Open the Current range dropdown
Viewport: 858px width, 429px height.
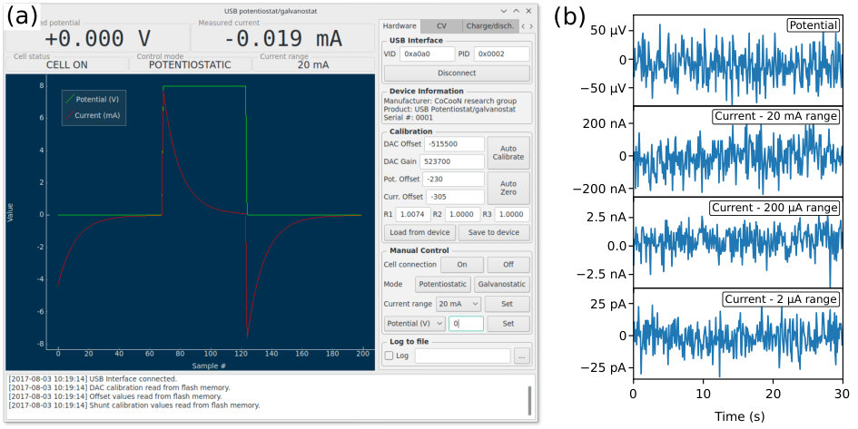coord(458,304)
